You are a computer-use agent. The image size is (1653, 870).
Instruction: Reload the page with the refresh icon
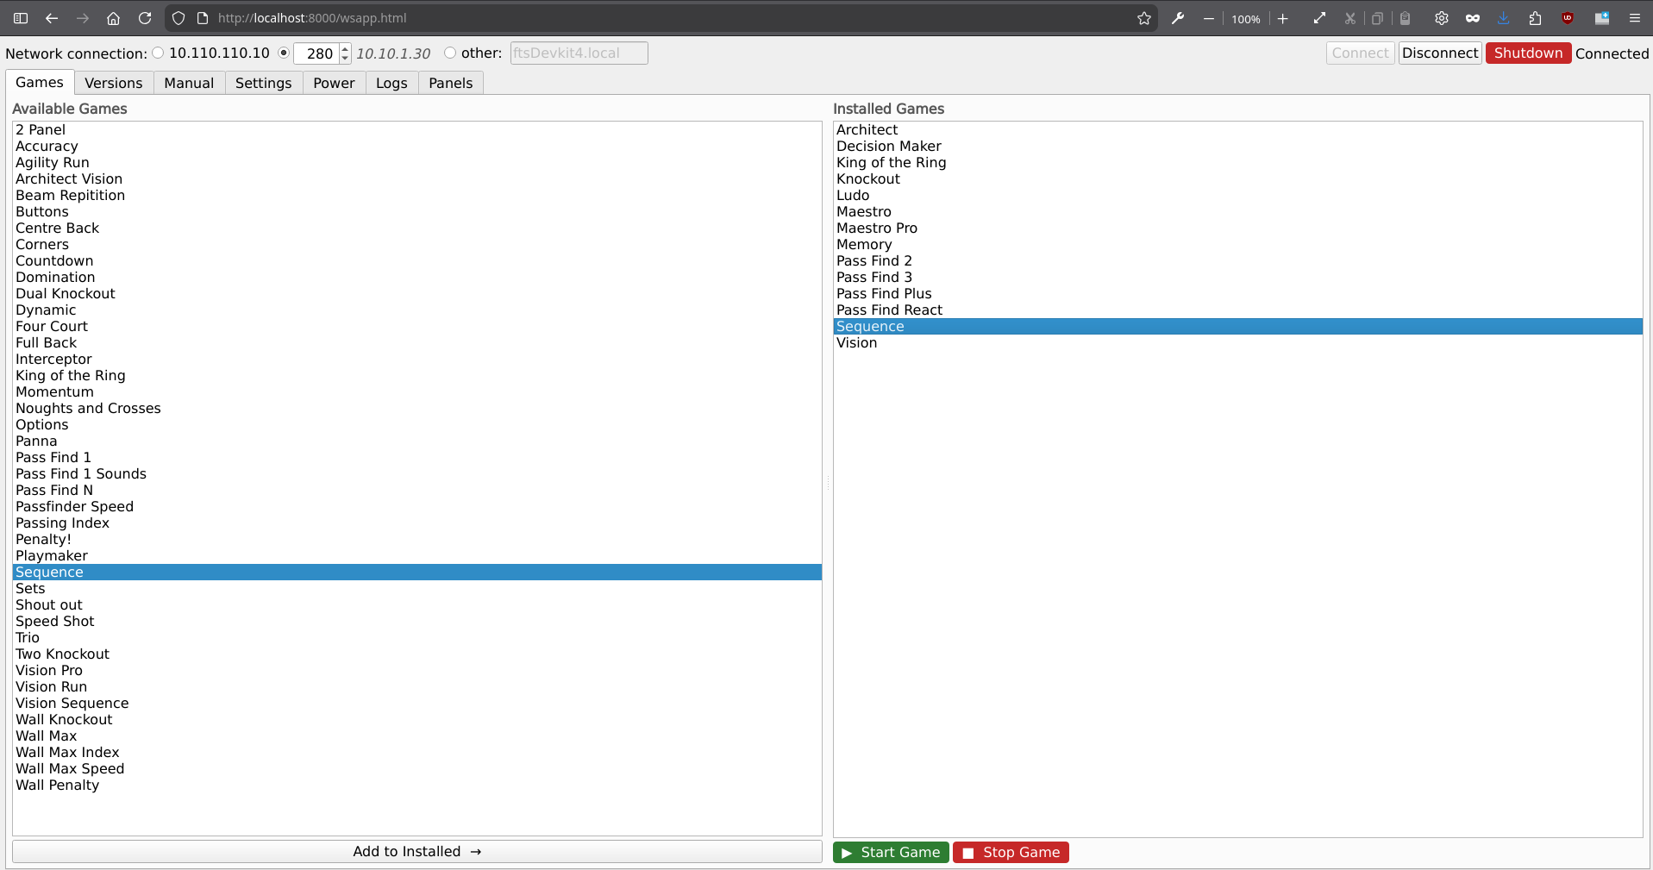145,18
